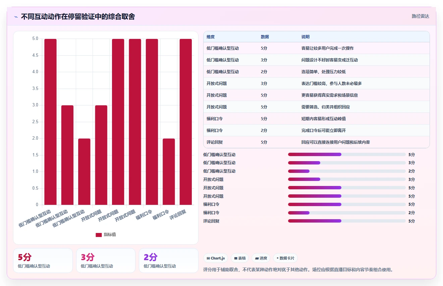443x286 pixels.
Task: Click cell 表达门槛较高，参与人数未必最多
Action: 332,84
